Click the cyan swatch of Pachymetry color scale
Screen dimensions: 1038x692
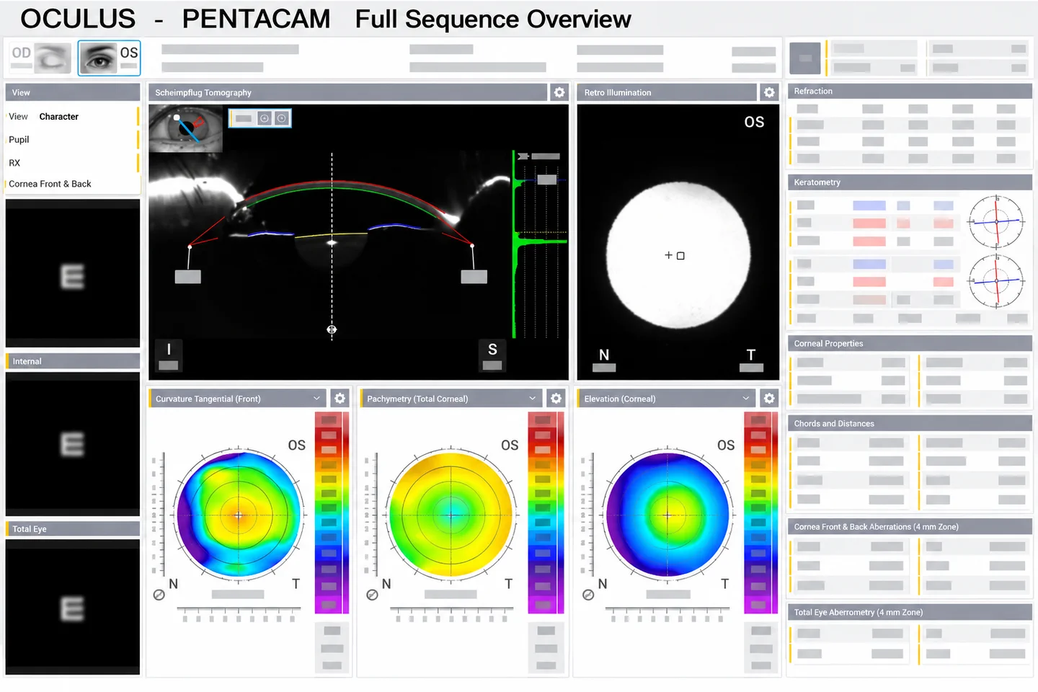pyautogui.click(x=543, y=523)
